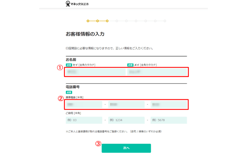Click the 必須 badge beside メイ label
This screenshot has height=155, width=251.
130,65
